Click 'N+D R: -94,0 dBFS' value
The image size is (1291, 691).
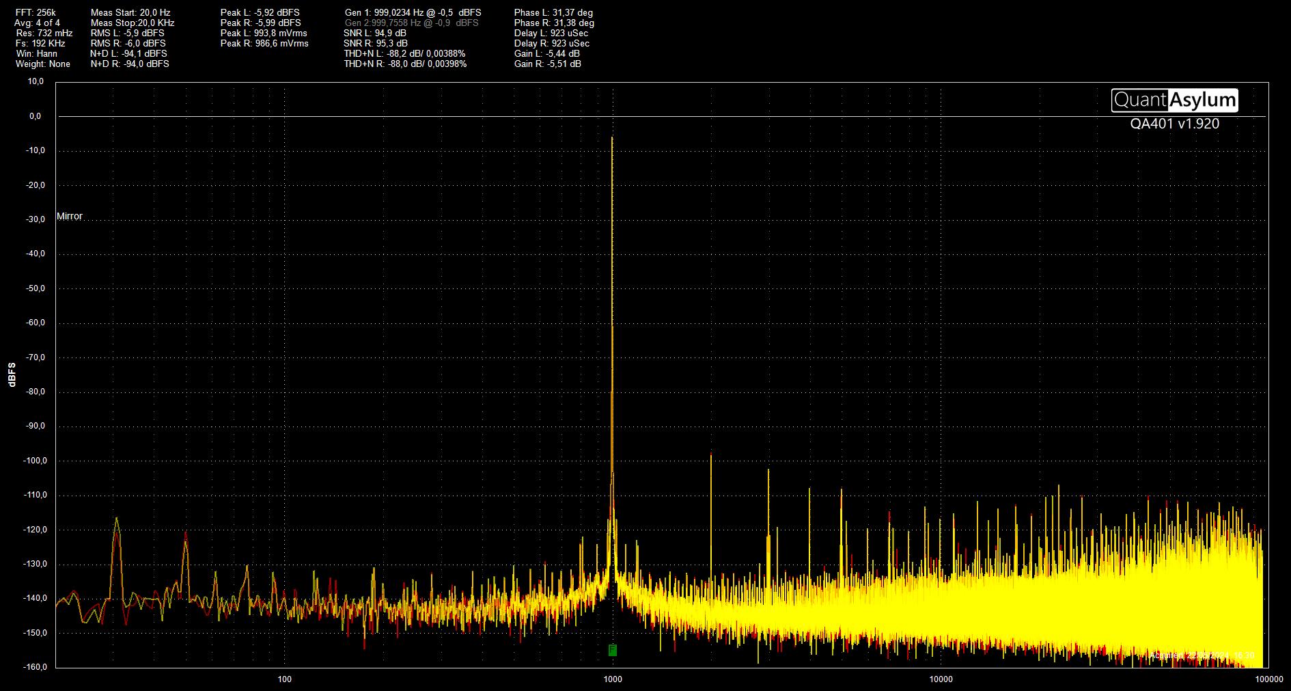(x=130, y=64)
